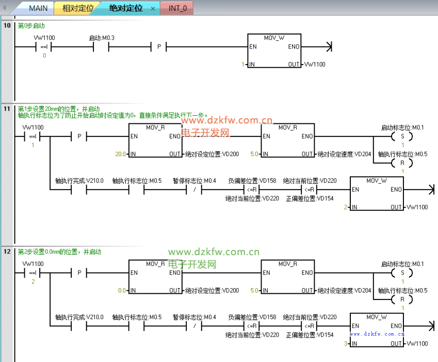This screenshot has height=362, width=438.
Task: Close the 绝对定位 tab
Action: pyautogui.click(x=153, y=9)
